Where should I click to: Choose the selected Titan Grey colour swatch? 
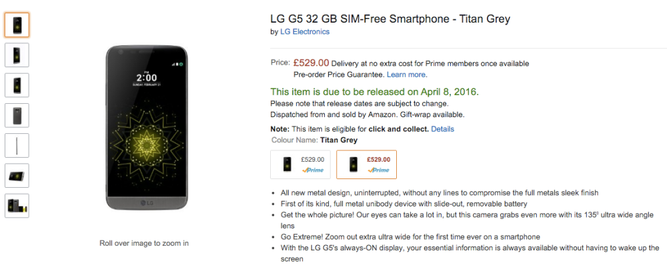click(x=366, y=164)
